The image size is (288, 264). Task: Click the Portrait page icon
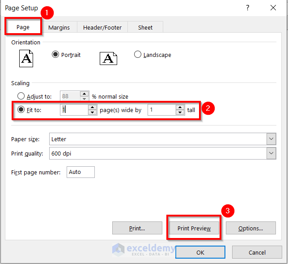26,58
